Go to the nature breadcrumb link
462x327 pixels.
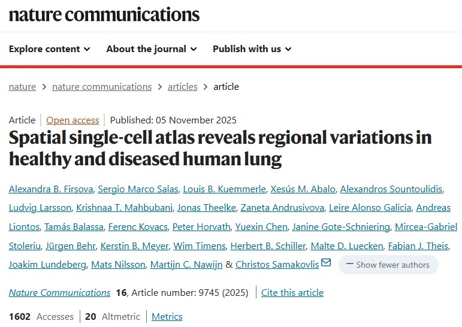[x=22, y=87]
